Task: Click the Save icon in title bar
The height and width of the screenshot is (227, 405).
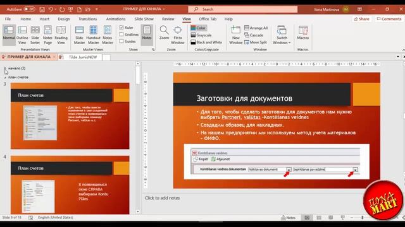Action: pyautogui.click(x=42, y=9)
